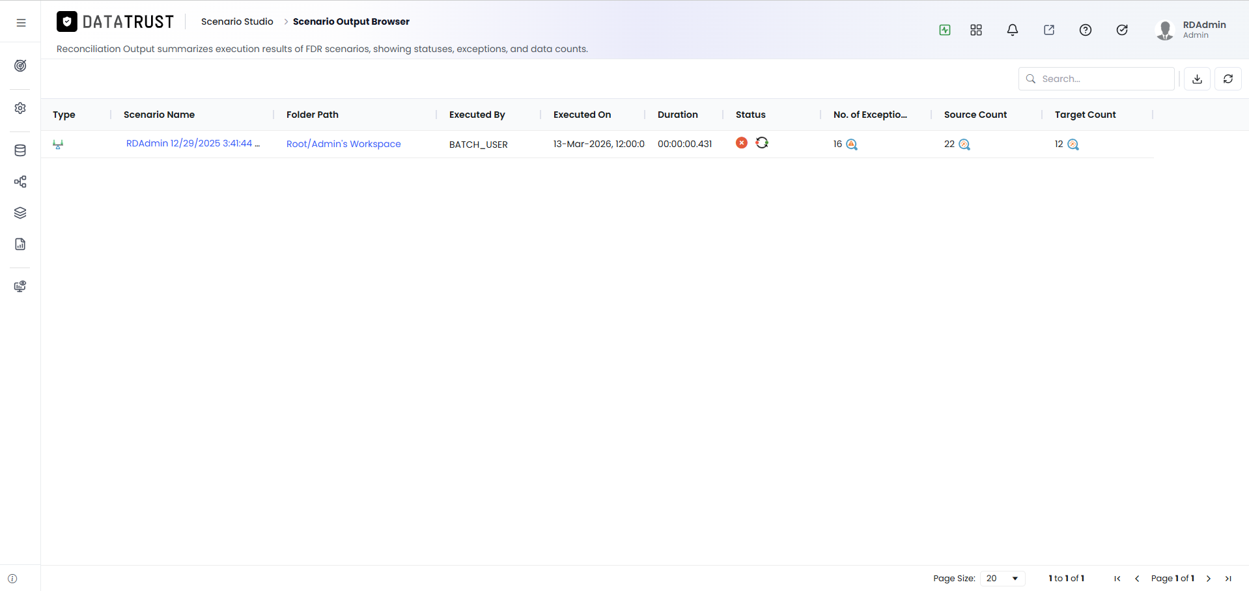This screenshot has width=1249, height=591.
Task: Go to previous page
Action: (x=1137, y=579)
